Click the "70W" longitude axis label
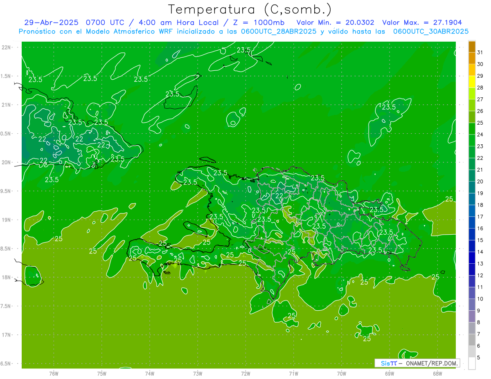491x379 pixels. pyautogui.click(x=342, y=374)
